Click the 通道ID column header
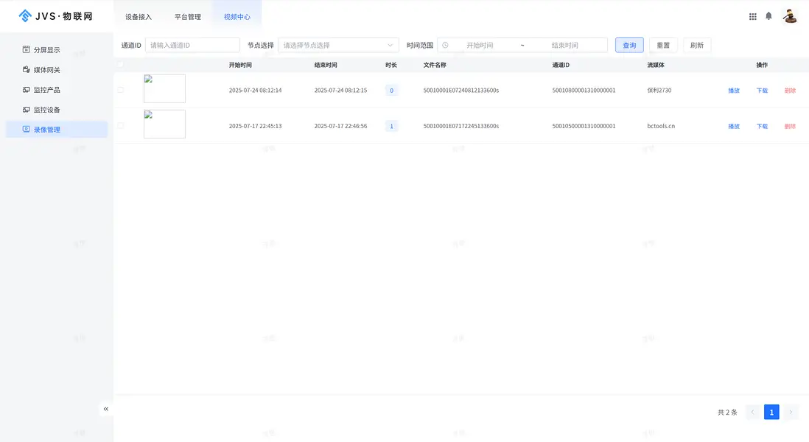Viewport: 809px width, 442px height. tap(561, 65)
